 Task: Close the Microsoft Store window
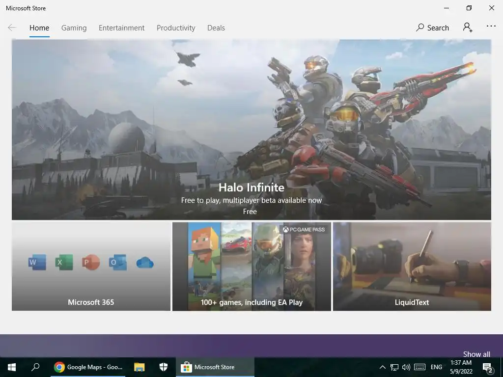(x=491, y=8)
